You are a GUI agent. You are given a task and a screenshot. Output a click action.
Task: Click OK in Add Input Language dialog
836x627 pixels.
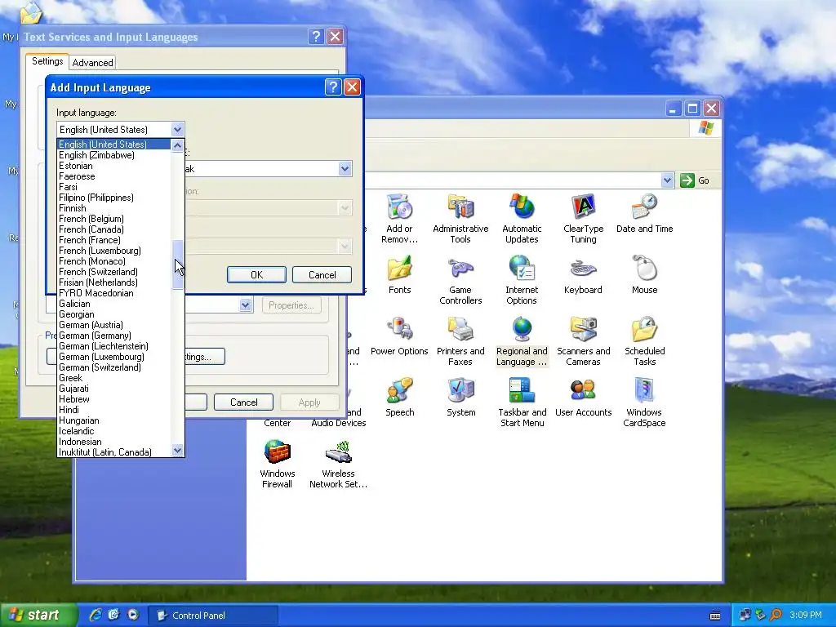(x=256, y=274)
